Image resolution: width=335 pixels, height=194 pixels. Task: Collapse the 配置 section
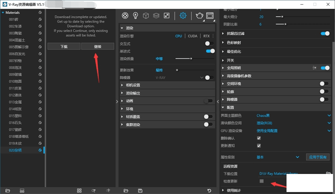tap(276, 108)
